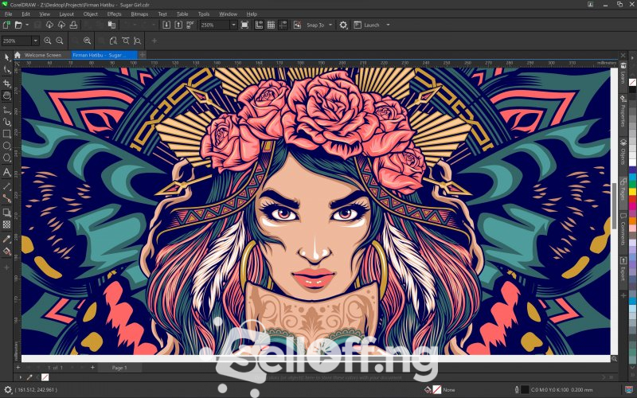The width and height of the screenshot is (637, 398).
Task: Toggle the Show grid button
Action: (x=271, y=25)
